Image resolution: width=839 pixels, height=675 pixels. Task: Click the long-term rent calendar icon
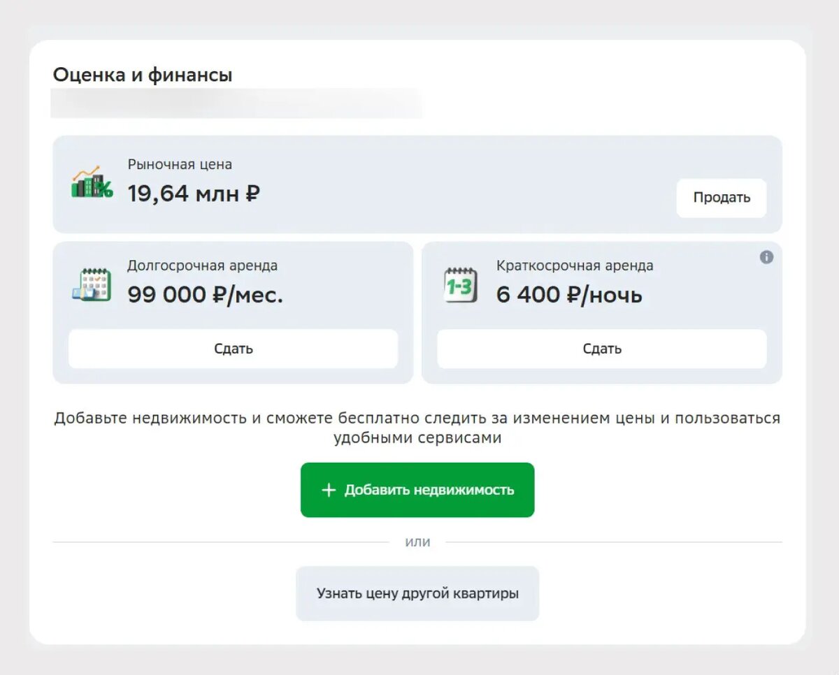(92, 284)
